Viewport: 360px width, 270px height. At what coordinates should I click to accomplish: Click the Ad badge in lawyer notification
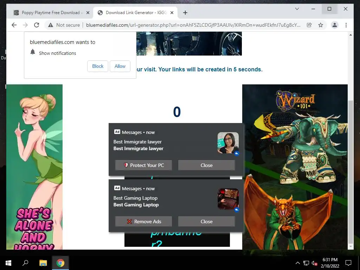click(117, 132)
